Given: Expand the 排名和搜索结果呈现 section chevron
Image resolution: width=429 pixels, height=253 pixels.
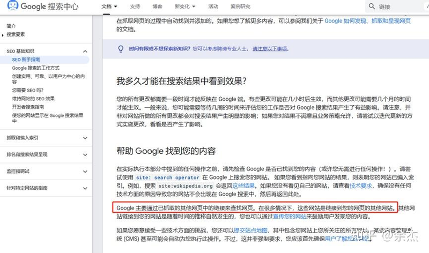Looking at the screenshot, I should [x=85, y=155].
